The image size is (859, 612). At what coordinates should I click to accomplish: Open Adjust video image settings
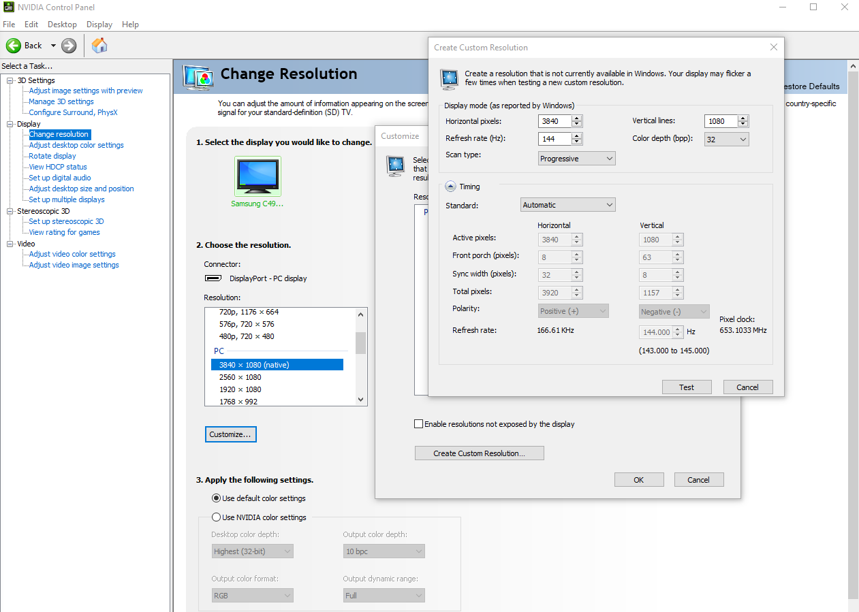(74, 265)
